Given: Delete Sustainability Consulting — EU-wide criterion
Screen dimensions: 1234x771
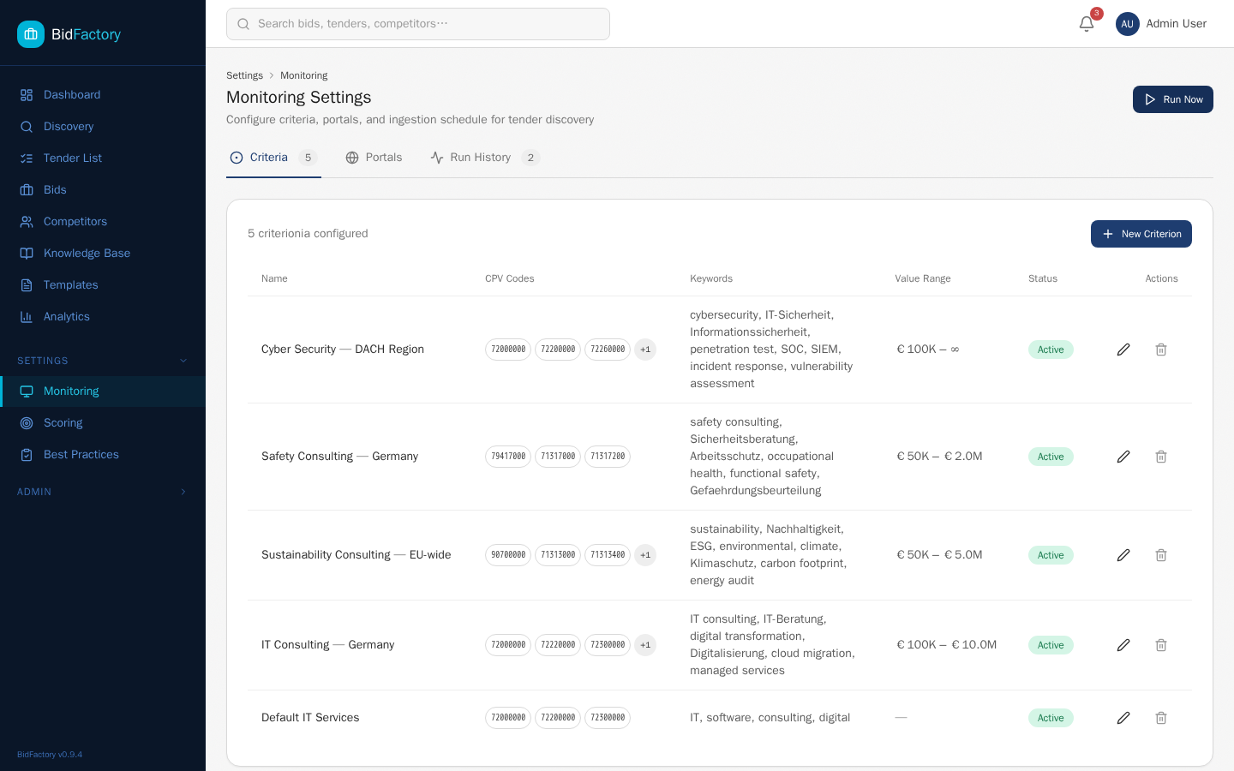Looking at the screenshot, I should tap(1161, 555).
